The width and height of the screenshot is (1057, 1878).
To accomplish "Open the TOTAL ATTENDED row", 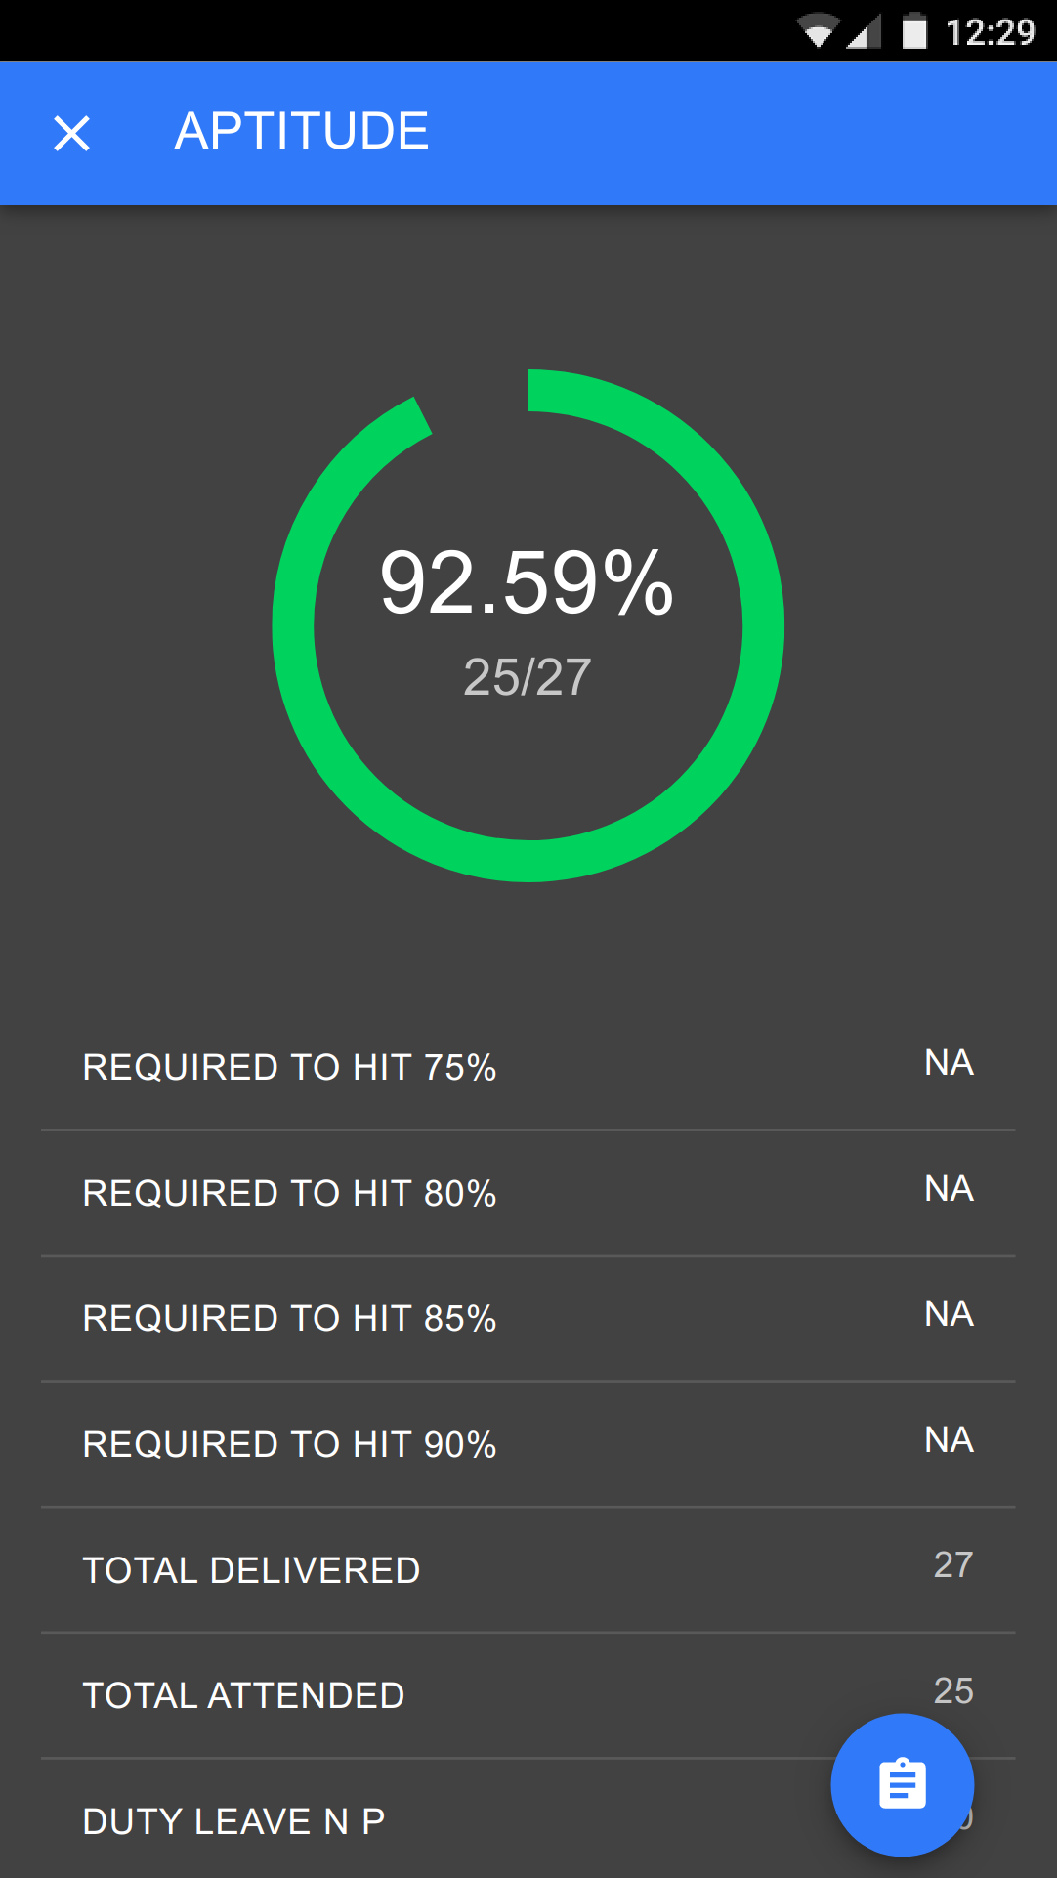I will [x=528, y=1695].
